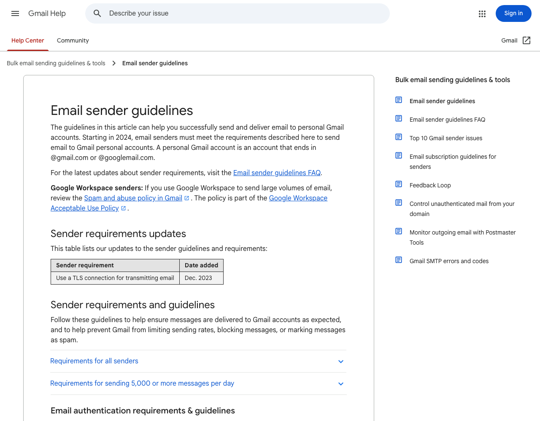Click external link icon after Spam and abuse policy
540x421 pixels.
tap(186, 198)
